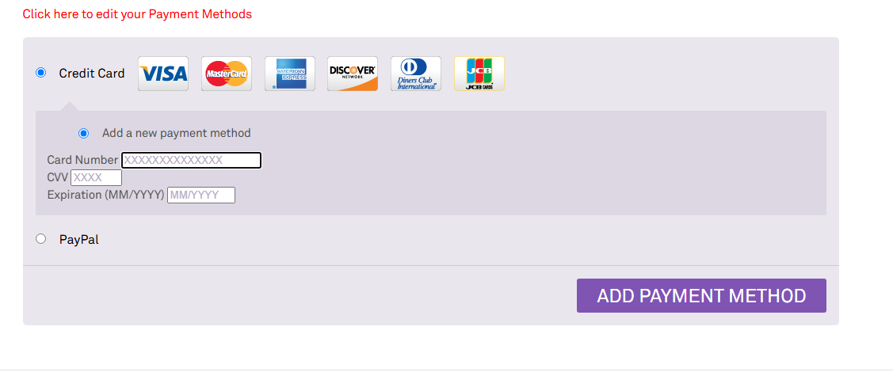Click the PayPal text label

pyautogui.click(x=79, y=240)
